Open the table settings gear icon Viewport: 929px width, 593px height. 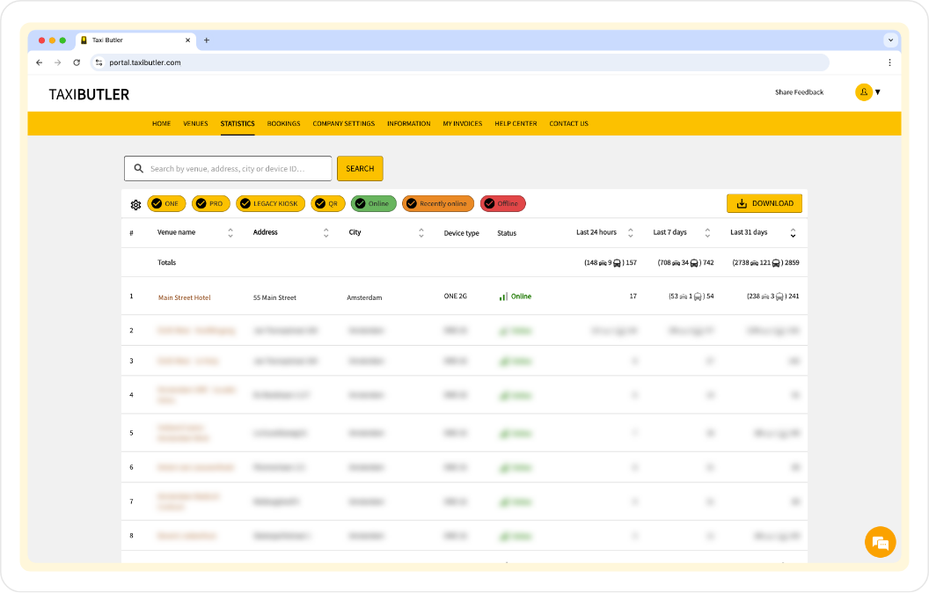click(135, 204)
